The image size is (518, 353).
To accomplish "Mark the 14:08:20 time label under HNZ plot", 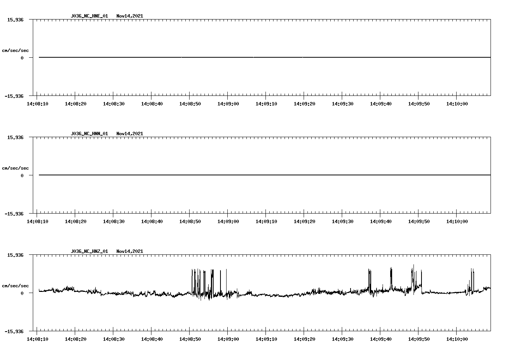I will pos(76,339).
